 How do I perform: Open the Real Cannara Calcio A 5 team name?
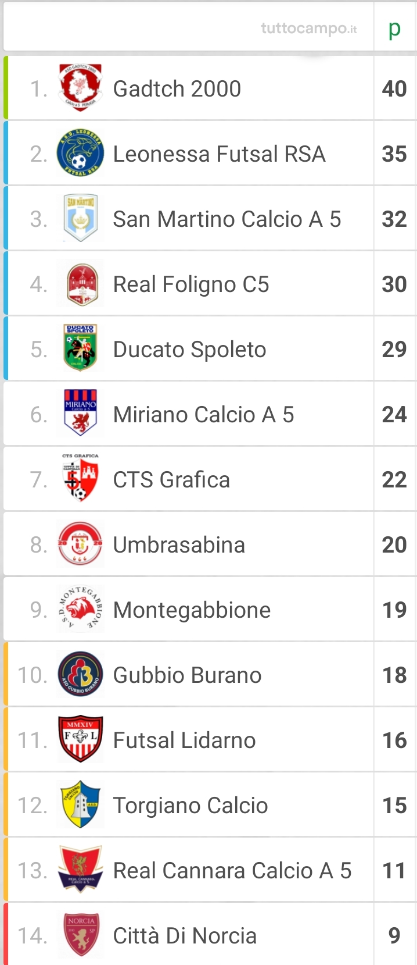click(232, 871)
